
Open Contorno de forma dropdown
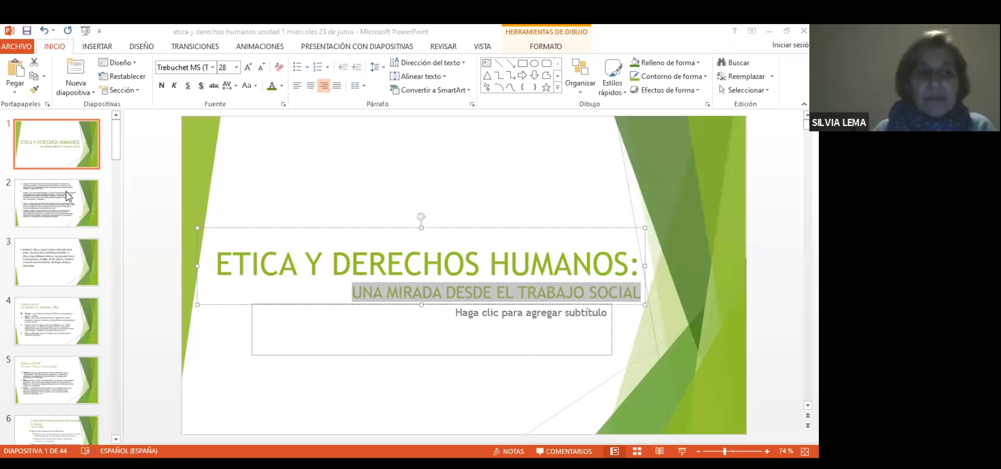point(668,76)
